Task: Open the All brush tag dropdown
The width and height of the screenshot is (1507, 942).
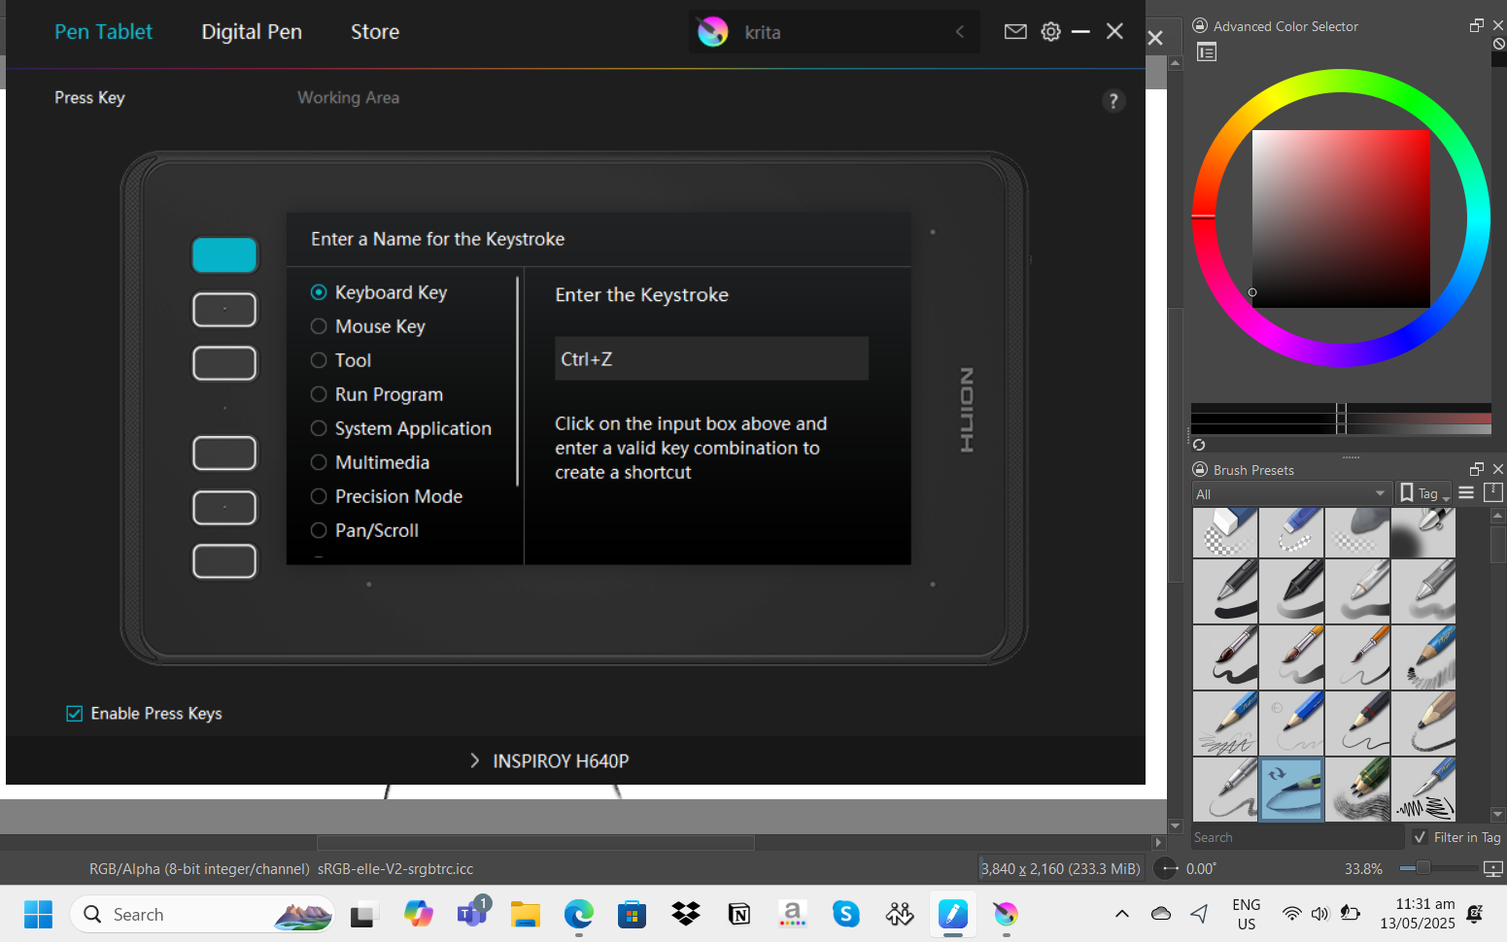Action: point(1290,493)
